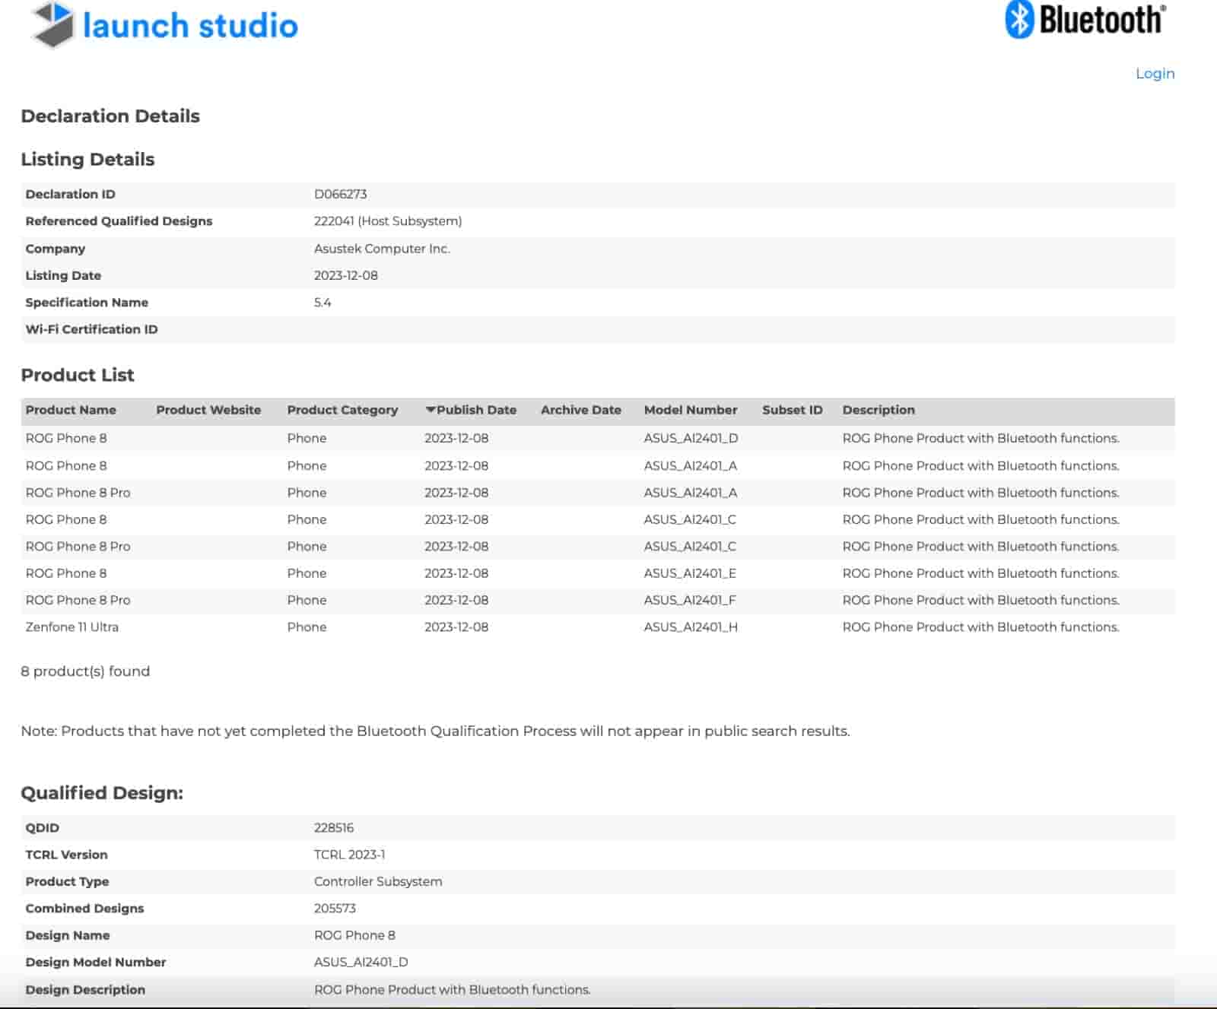Sort by Description column header
The image size is (1217, 1009).
(878, 410)
